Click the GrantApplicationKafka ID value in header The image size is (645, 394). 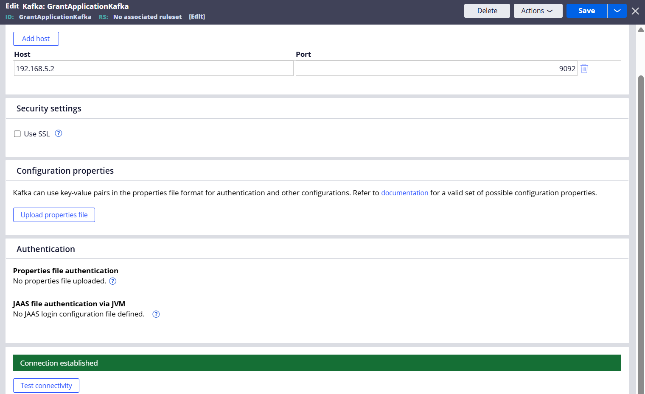pyautogui.click(x=55, y=17)
